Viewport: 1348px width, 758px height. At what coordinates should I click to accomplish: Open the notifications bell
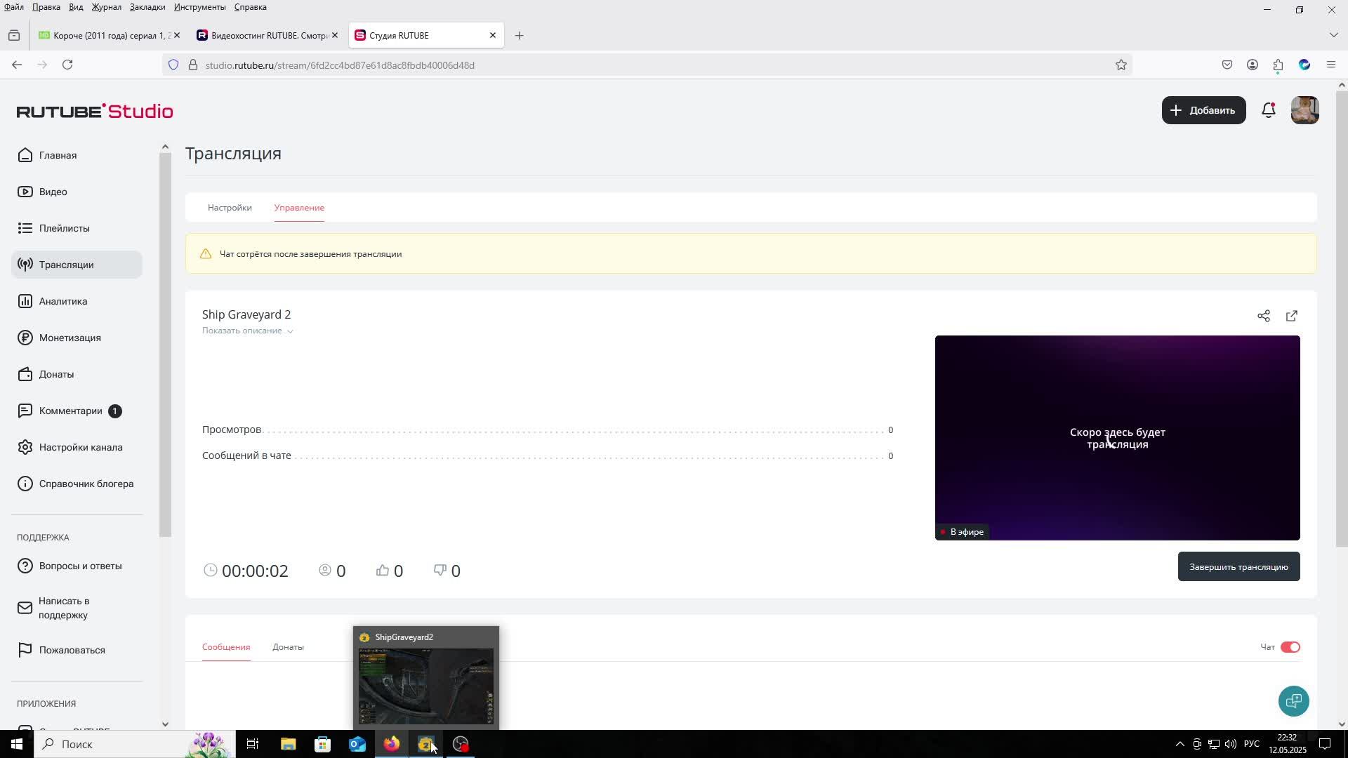point(1268,110)
